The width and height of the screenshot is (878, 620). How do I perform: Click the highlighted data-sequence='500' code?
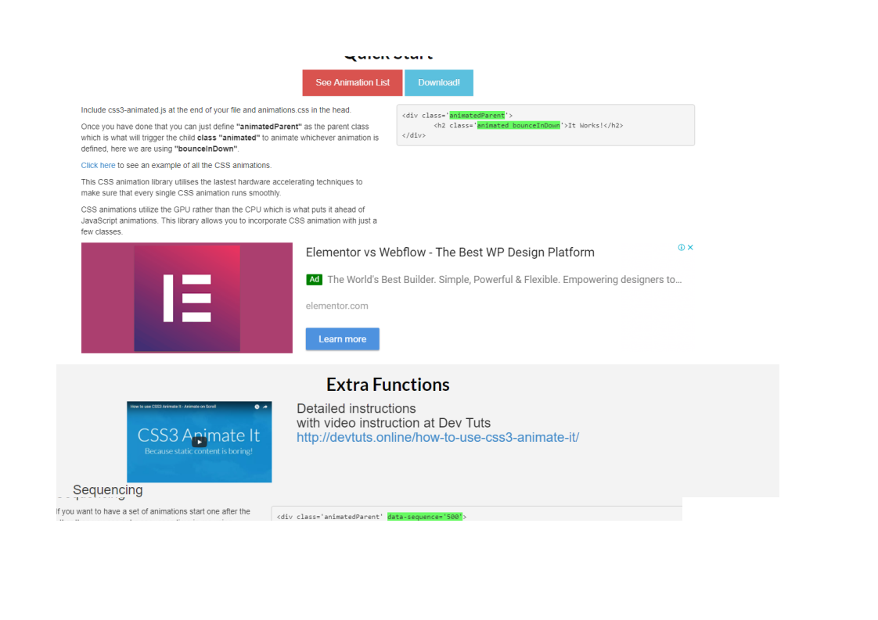(x=425, y=517)
